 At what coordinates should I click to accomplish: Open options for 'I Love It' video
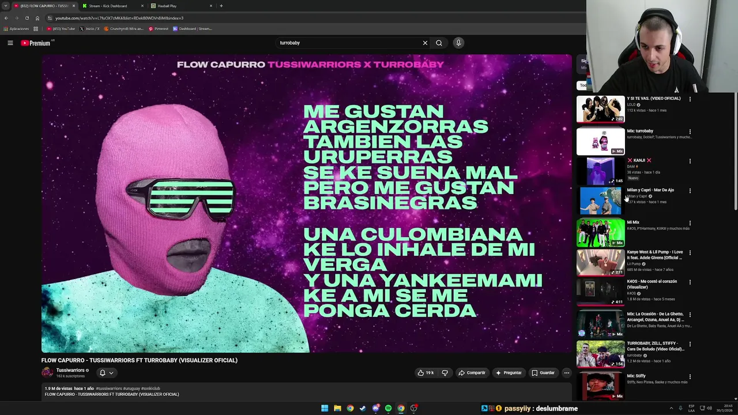click(690, 253)
